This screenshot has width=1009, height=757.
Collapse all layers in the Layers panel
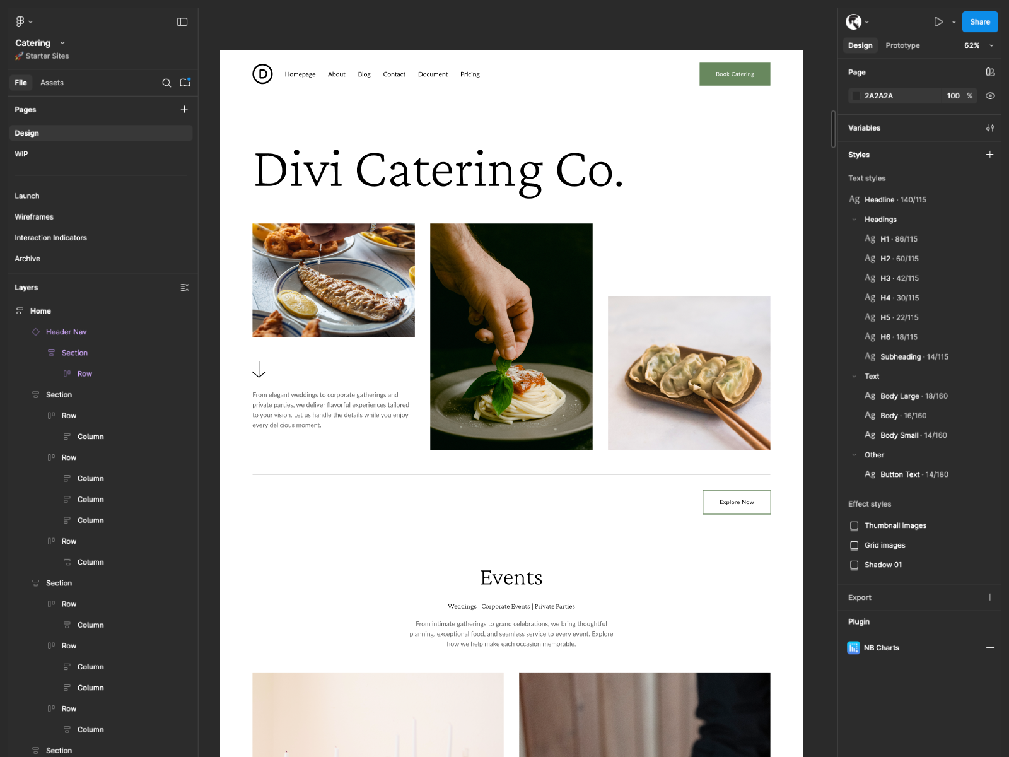point(184,287)
